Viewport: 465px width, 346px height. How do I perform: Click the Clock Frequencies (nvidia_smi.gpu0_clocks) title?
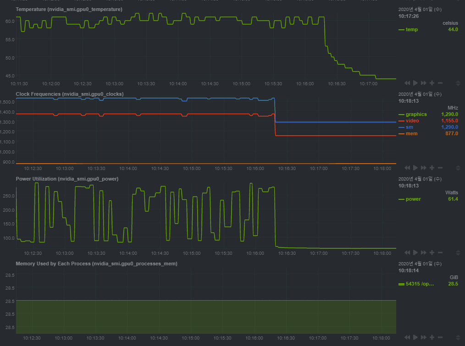[70, 94]
